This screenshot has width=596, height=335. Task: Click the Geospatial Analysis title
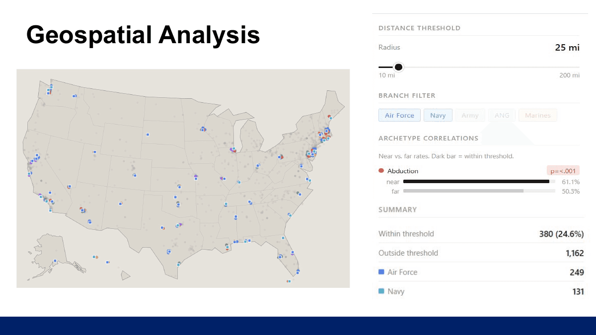tap(143, 35)
